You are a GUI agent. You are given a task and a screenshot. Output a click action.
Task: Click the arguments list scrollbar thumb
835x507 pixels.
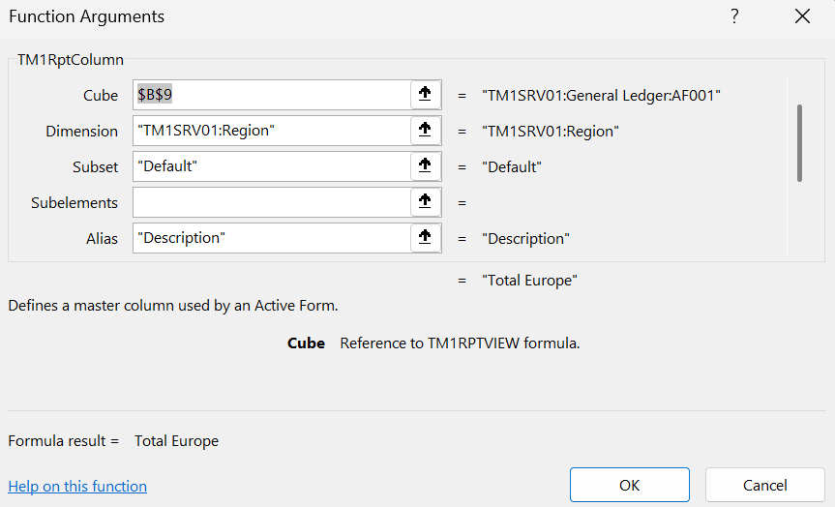tap(799, 143)
